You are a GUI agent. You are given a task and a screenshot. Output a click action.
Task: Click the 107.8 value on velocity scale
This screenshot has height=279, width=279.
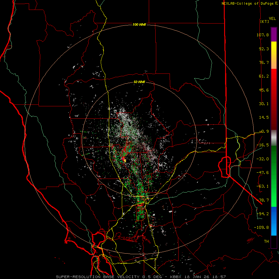tap(263, 35)
